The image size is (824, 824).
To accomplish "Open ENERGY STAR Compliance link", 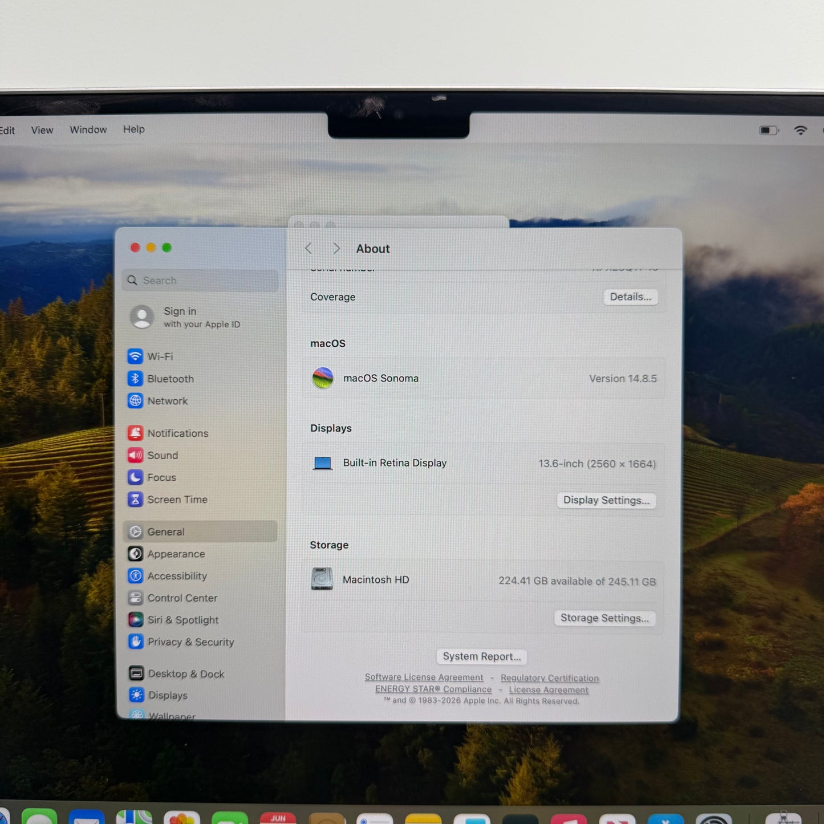I will (433, 689).
